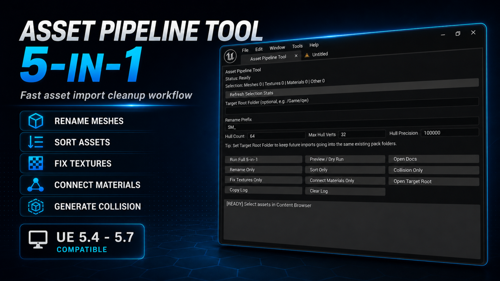Screen dimensions: 500x281
Task: Click the warning icon beside Untitled
Action: coord(307,55)
